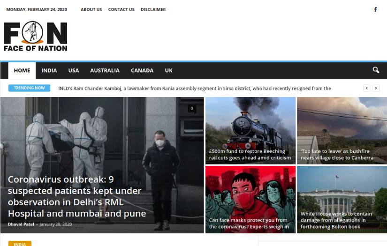This screenshot has width=387, height=246.
Task: Show next trending headline arrow
Action: 376,88
